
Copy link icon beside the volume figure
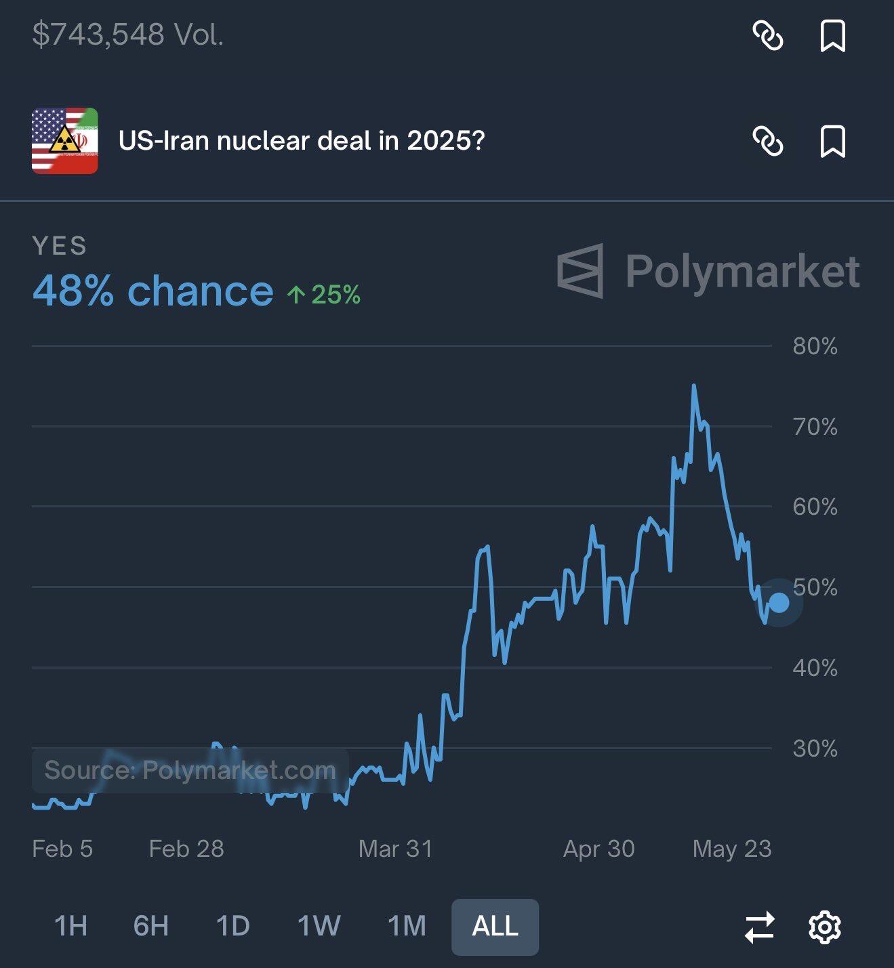point(768,36)
